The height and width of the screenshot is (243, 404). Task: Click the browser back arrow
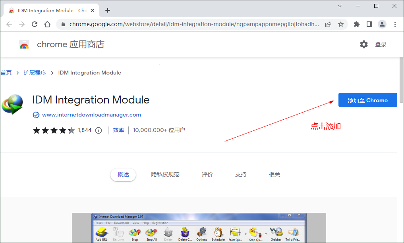pos(9,24)
